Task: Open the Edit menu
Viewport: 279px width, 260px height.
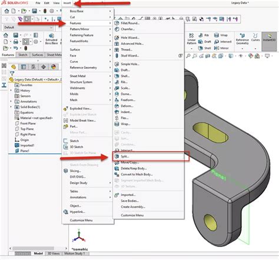Action: tap(46, 3)
